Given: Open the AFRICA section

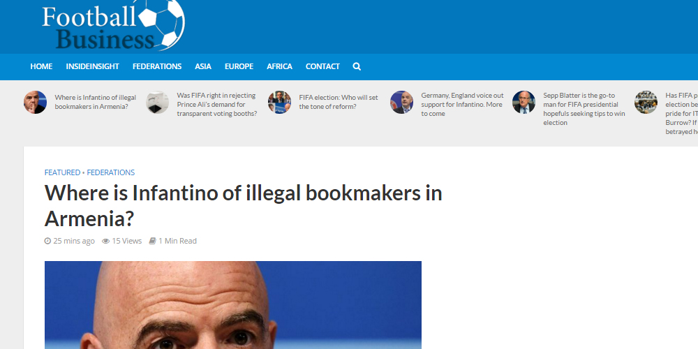Looking at the screenshot, I should point(280,66).
